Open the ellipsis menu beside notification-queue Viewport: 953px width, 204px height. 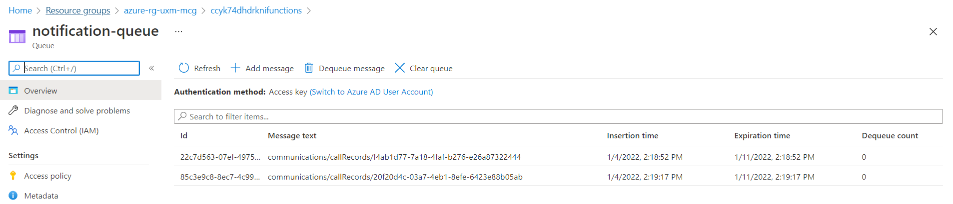178,31
